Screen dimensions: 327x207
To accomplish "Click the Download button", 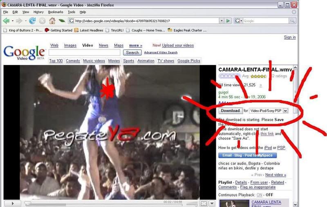I will 231,111.
